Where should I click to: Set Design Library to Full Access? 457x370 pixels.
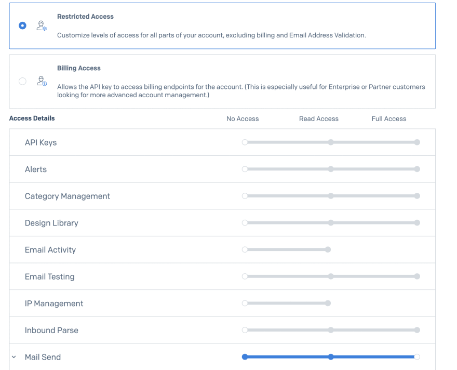click(x=417, y=223)
